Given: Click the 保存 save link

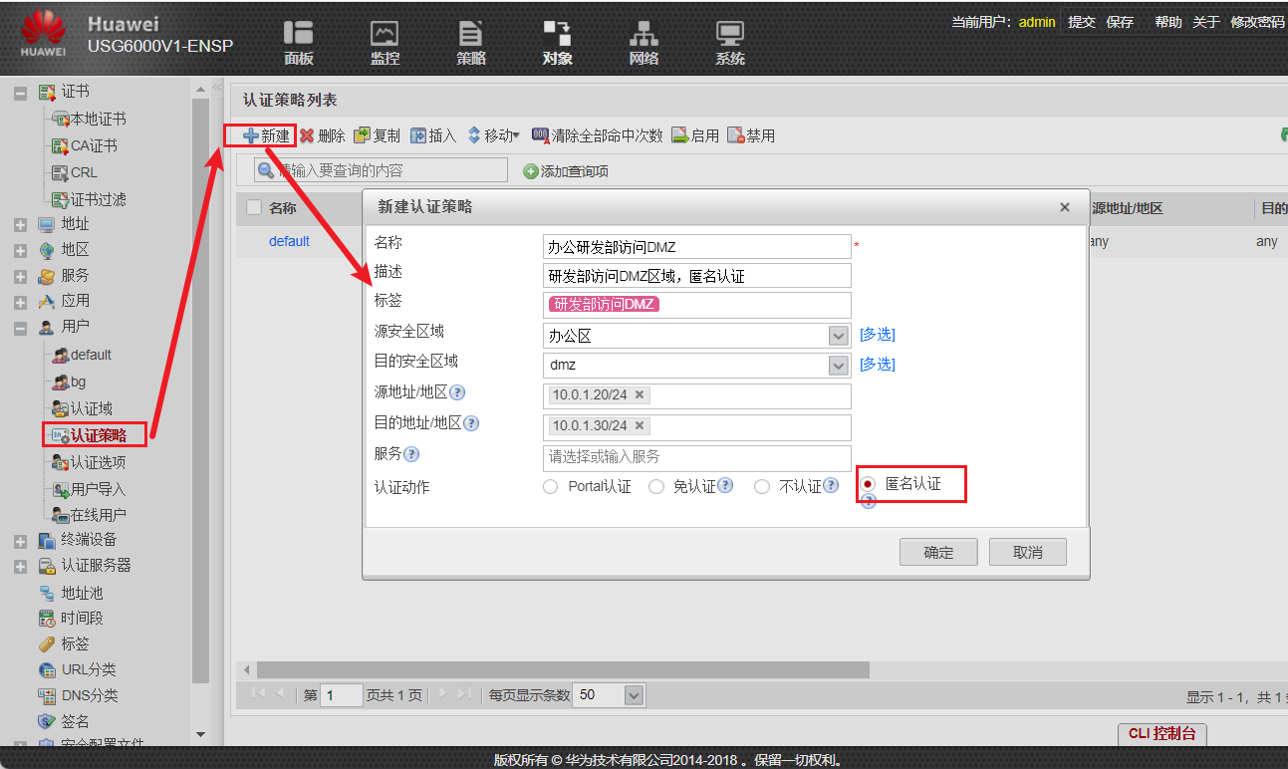Looking at the screenshot, I should pyautogui.click(x=1120, y=22).
